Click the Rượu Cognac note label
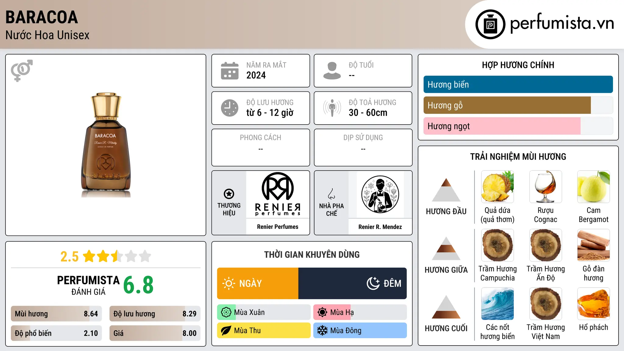This screenshot has height=351, width=624. coord(546,215)
